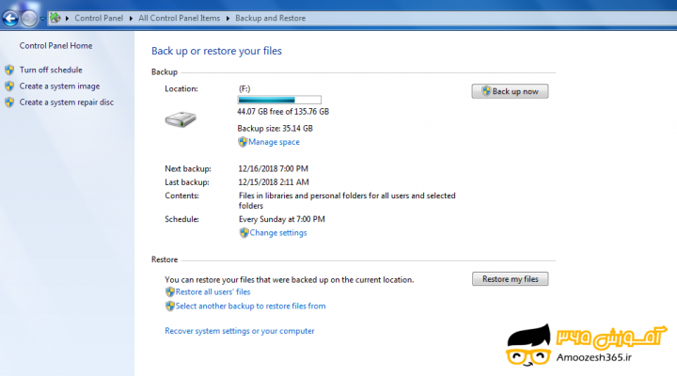Open Change settings link
677x376 pixels.
pos(278,233)
